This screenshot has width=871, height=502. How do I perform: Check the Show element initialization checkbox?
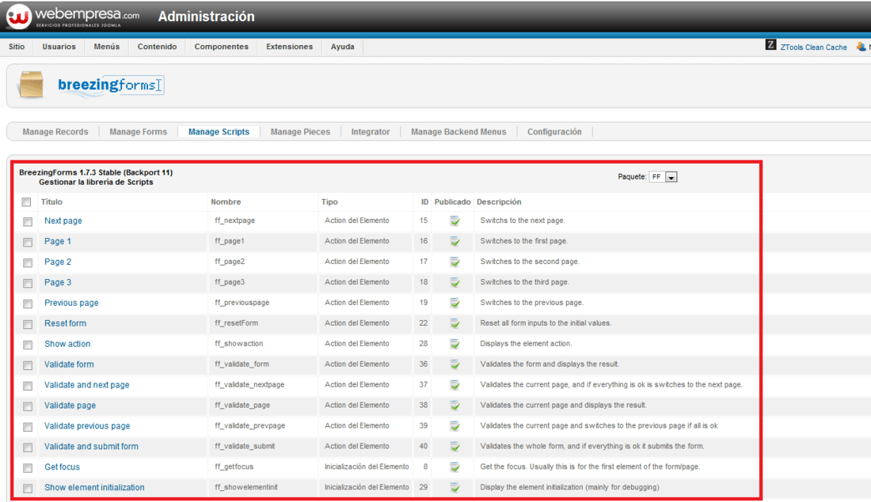(28, 489)
